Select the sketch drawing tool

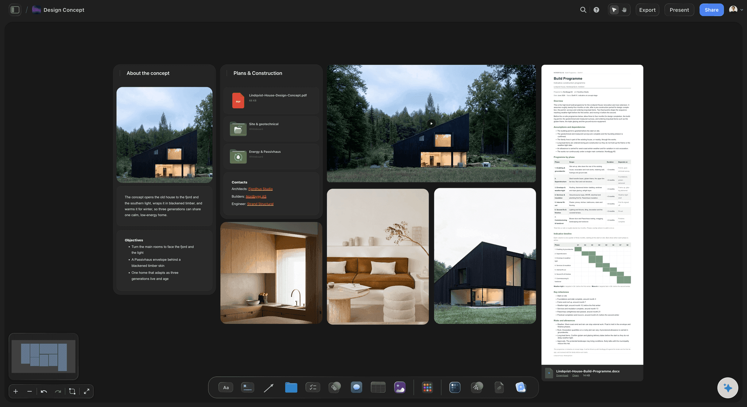(x=476, y=387)
